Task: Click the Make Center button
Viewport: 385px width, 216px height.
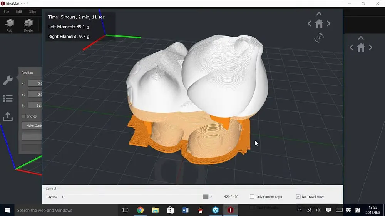Action: [x=33, y=126]
